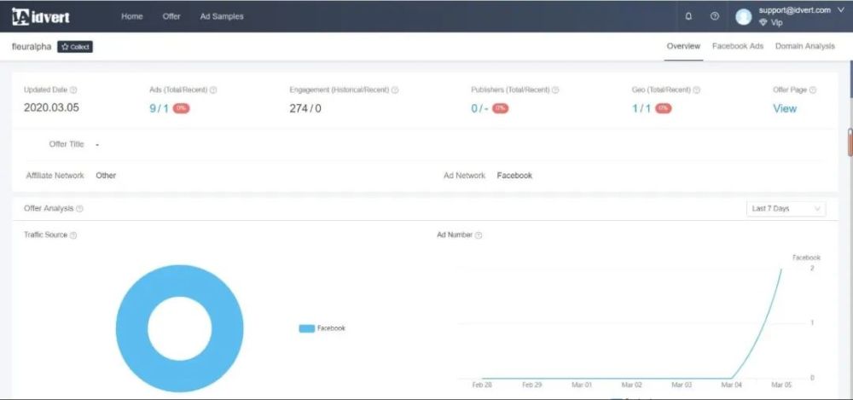Click the red percentage badge beside Publishers count
The image size is (853, 400).
click(500, 108)
